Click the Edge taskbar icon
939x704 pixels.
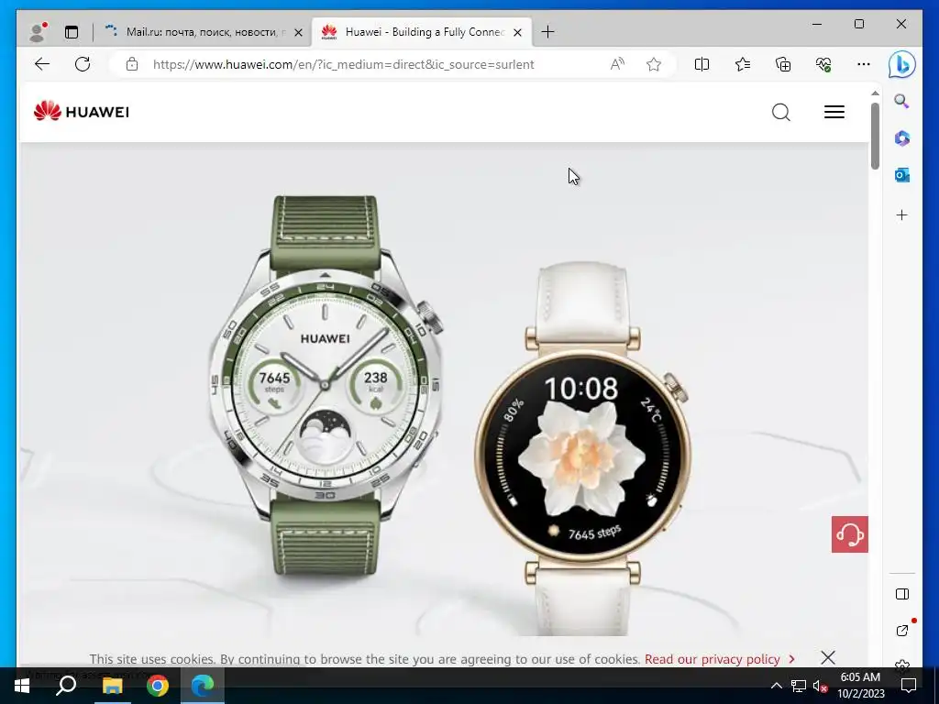203,686
